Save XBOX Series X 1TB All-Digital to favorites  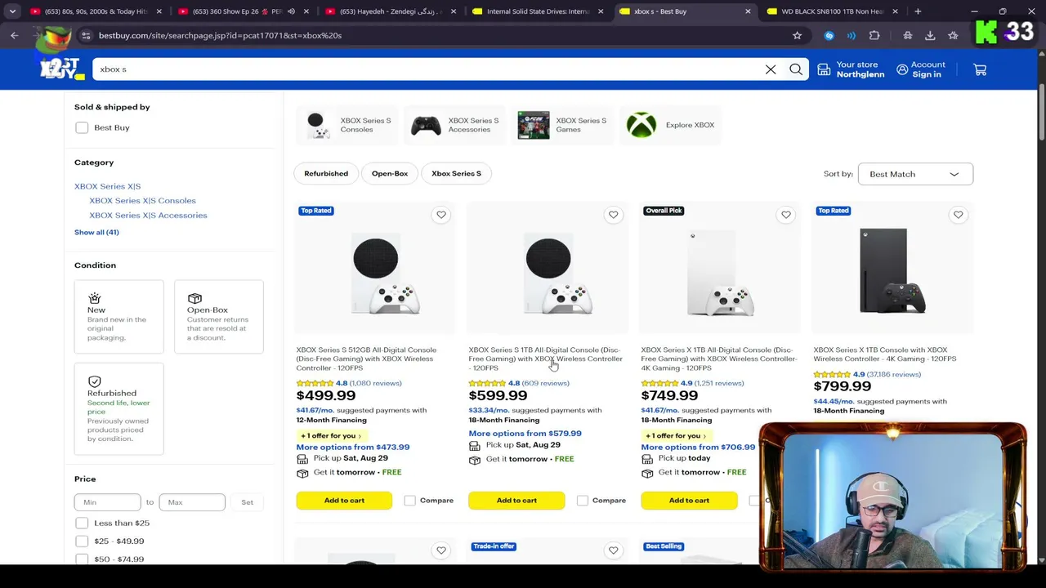click(x=786, y=215)
